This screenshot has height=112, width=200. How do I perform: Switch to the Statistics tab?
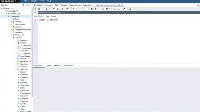pos(64,5)
